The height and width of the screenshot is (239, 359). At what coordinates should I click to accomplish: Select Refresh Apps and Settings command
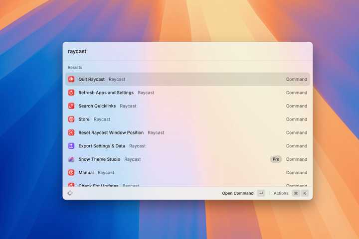pos(106,93)
